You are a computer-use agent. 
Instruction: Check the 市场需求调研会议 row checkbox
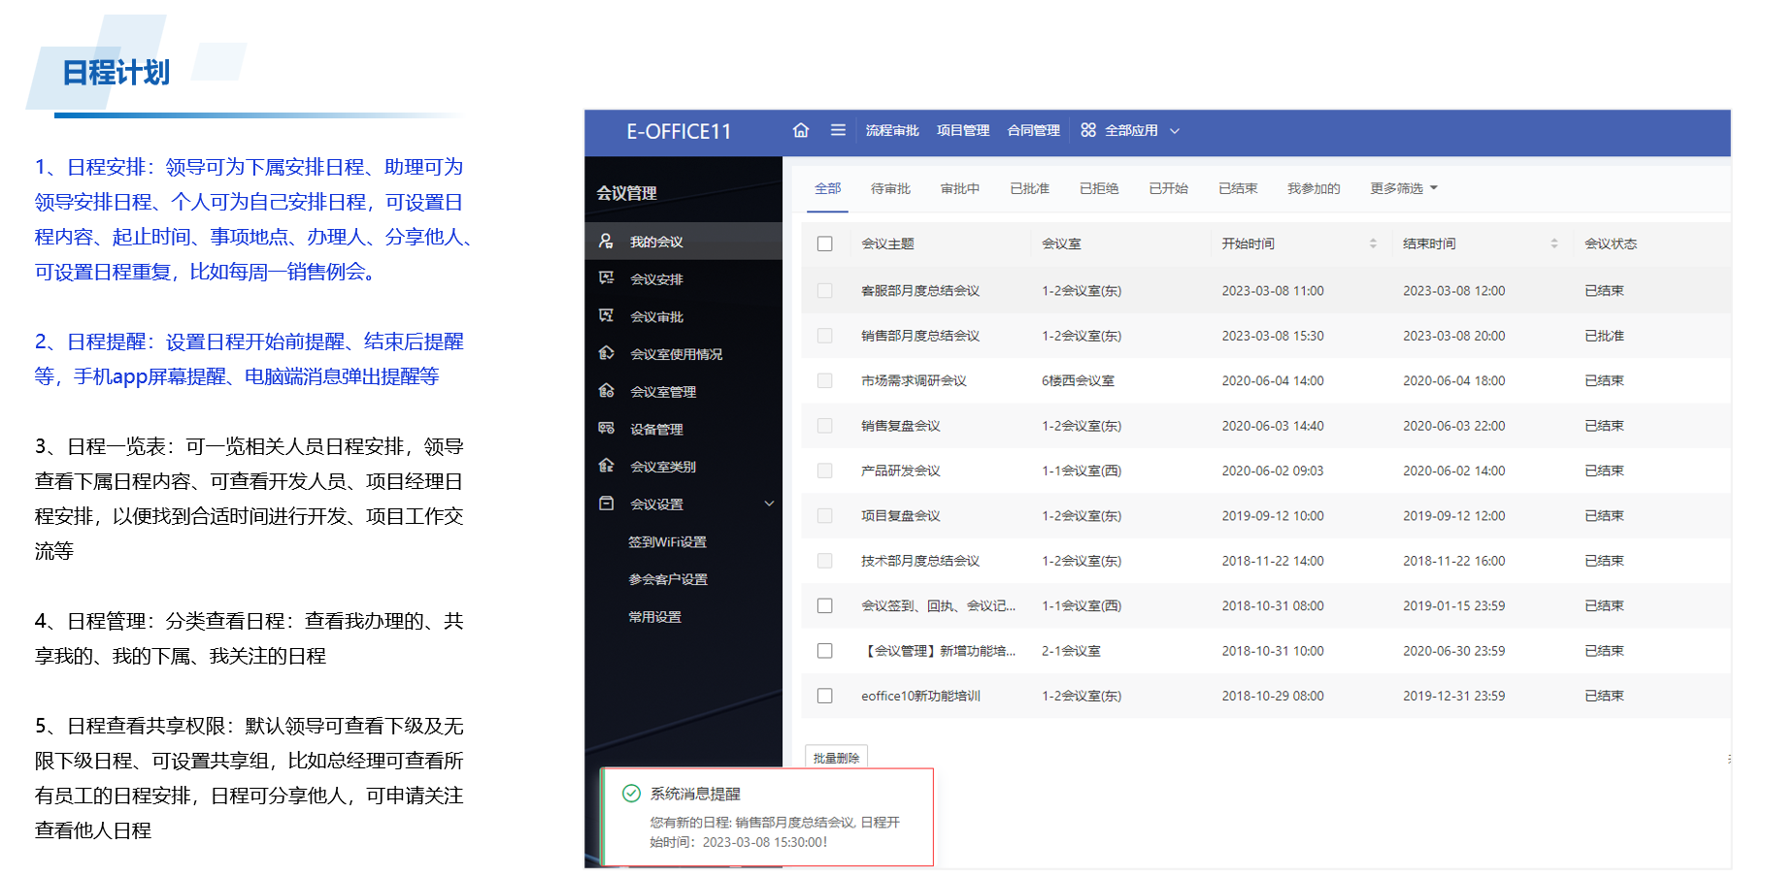click(825, 380)
